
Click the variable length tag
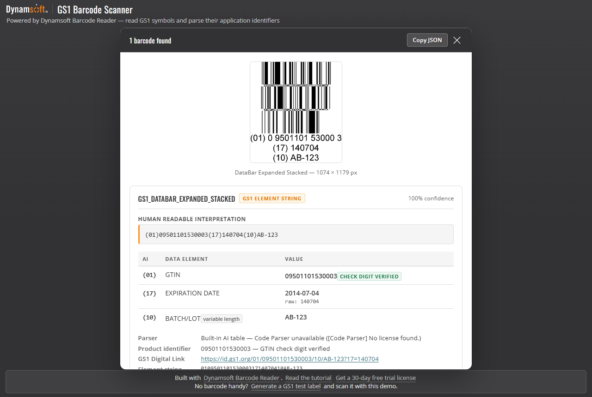[x=222, y=319]
